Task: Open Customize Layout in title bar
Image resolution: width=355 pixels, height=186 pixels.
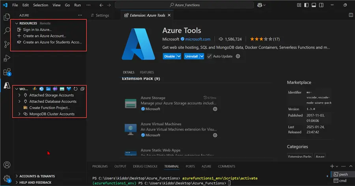Action: 299,5
